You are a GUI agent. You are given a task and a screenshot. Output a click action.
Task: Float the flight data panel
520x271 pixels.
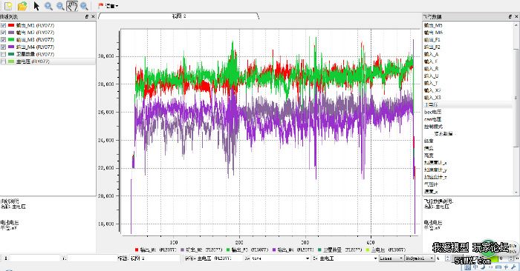[510, 16]
